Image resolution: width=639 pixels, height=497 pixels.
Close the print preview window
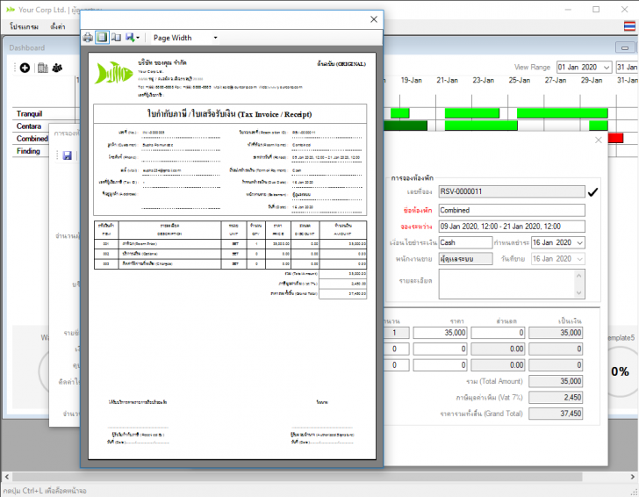374,18
